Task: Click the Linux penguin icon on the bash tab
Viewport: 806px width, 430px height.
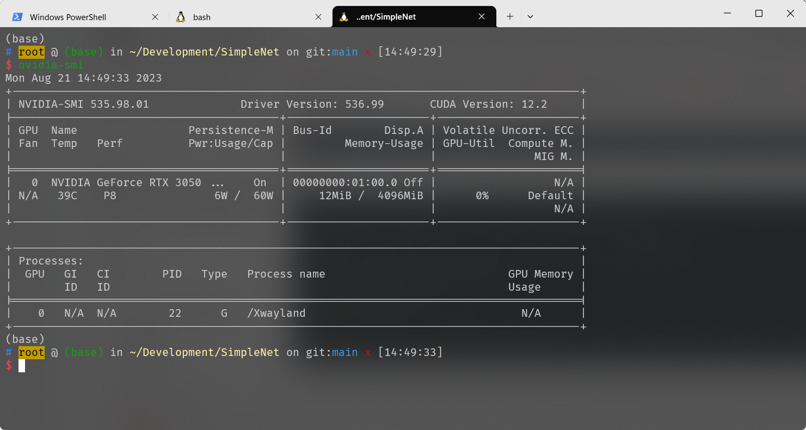Action: tap(180, 16)
